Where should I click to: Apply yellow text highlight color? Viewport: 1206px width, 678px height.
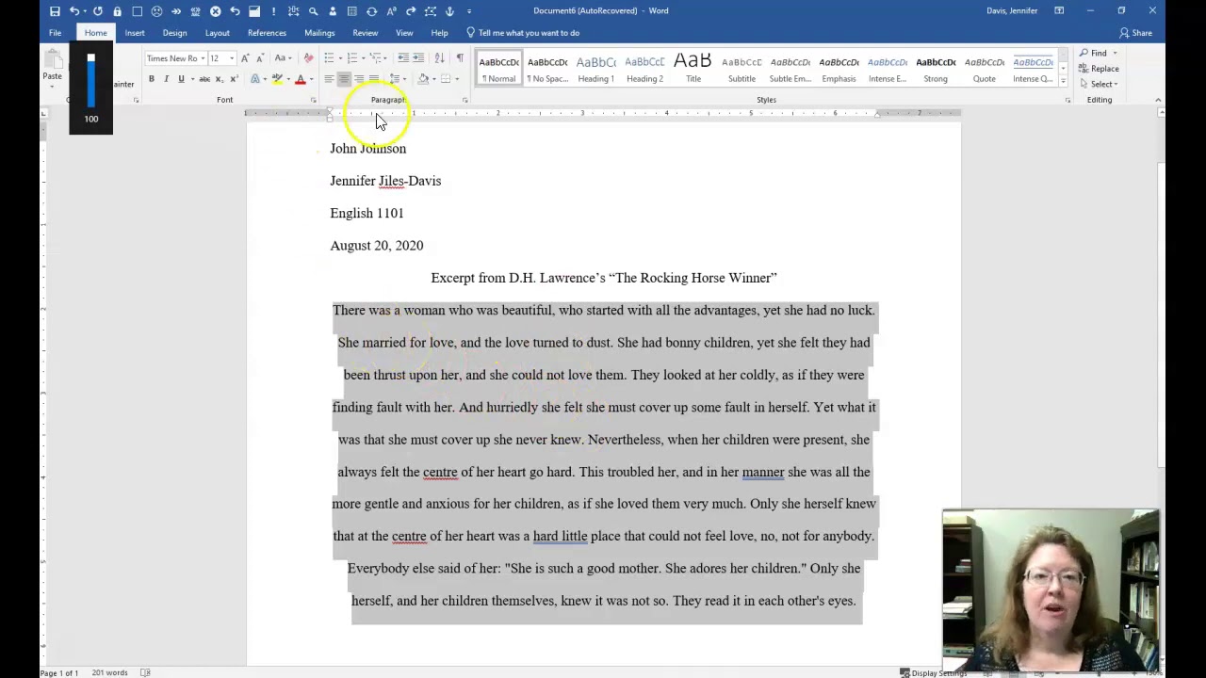click(277, 79)
